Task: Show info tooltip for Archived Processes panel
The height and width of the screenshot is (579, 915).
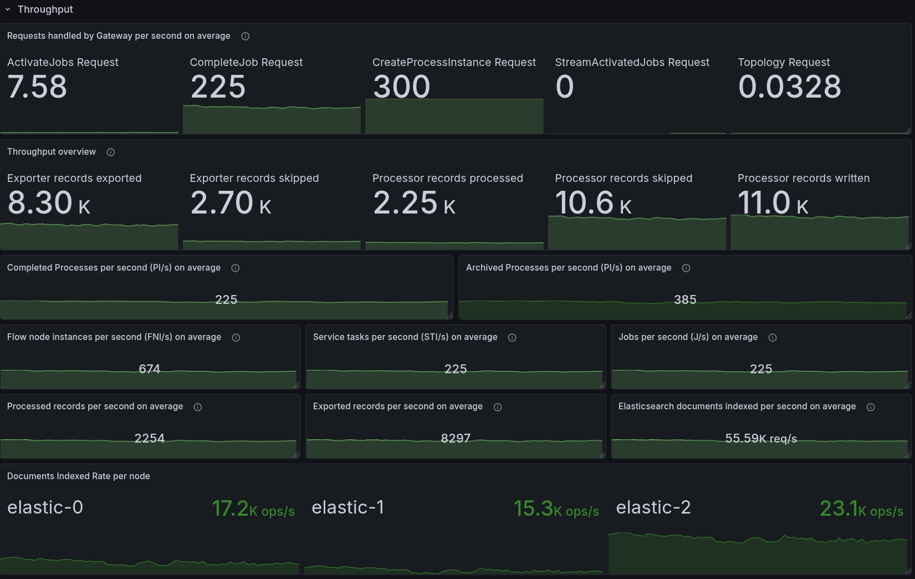Action: (686, 268)
